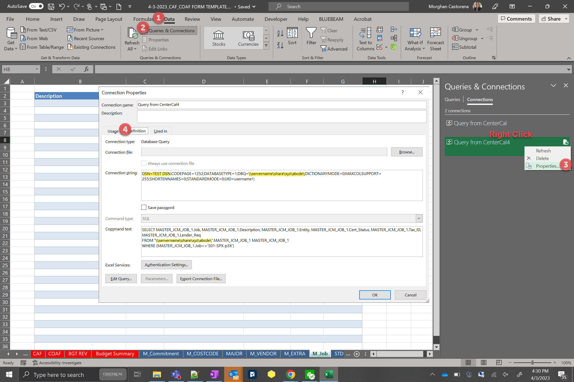Choose Delete in the context menu

tap(542, 158)
